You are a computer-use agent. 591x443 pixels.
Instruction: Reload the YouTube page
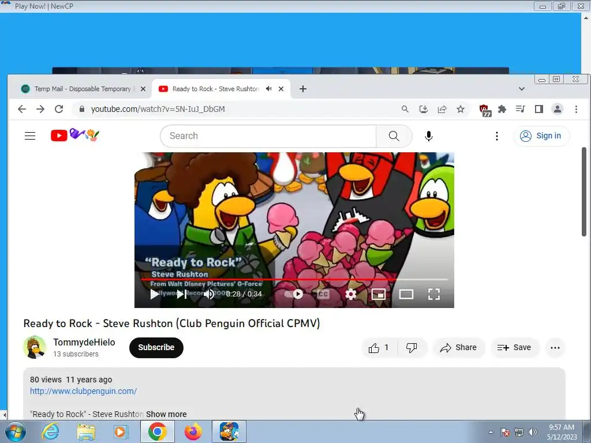pos(59,109)
